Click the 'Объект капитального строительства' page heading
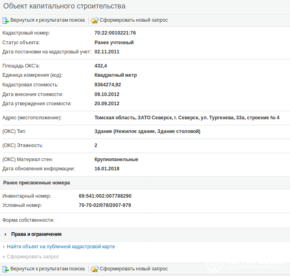 click(64, 6)
